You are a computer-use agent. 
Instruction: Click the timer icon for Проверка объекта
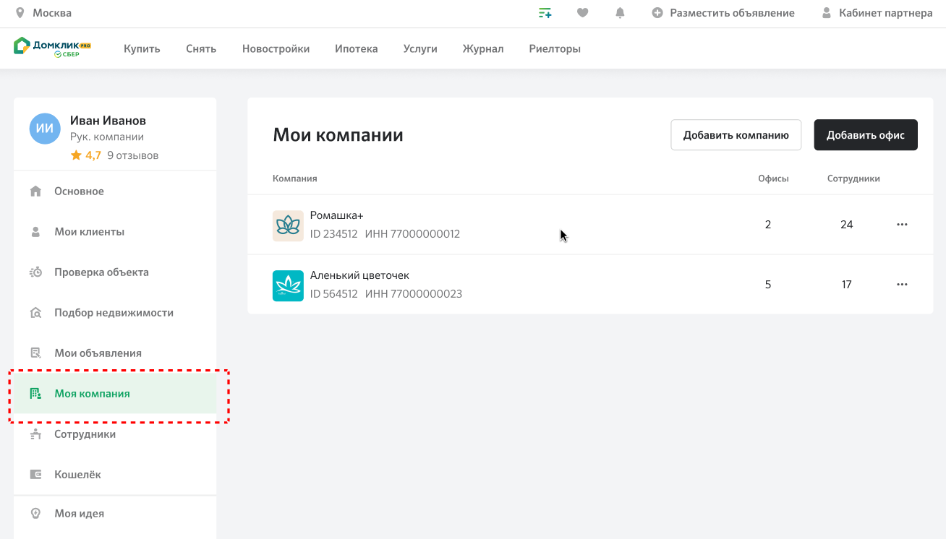pos(35,272)
